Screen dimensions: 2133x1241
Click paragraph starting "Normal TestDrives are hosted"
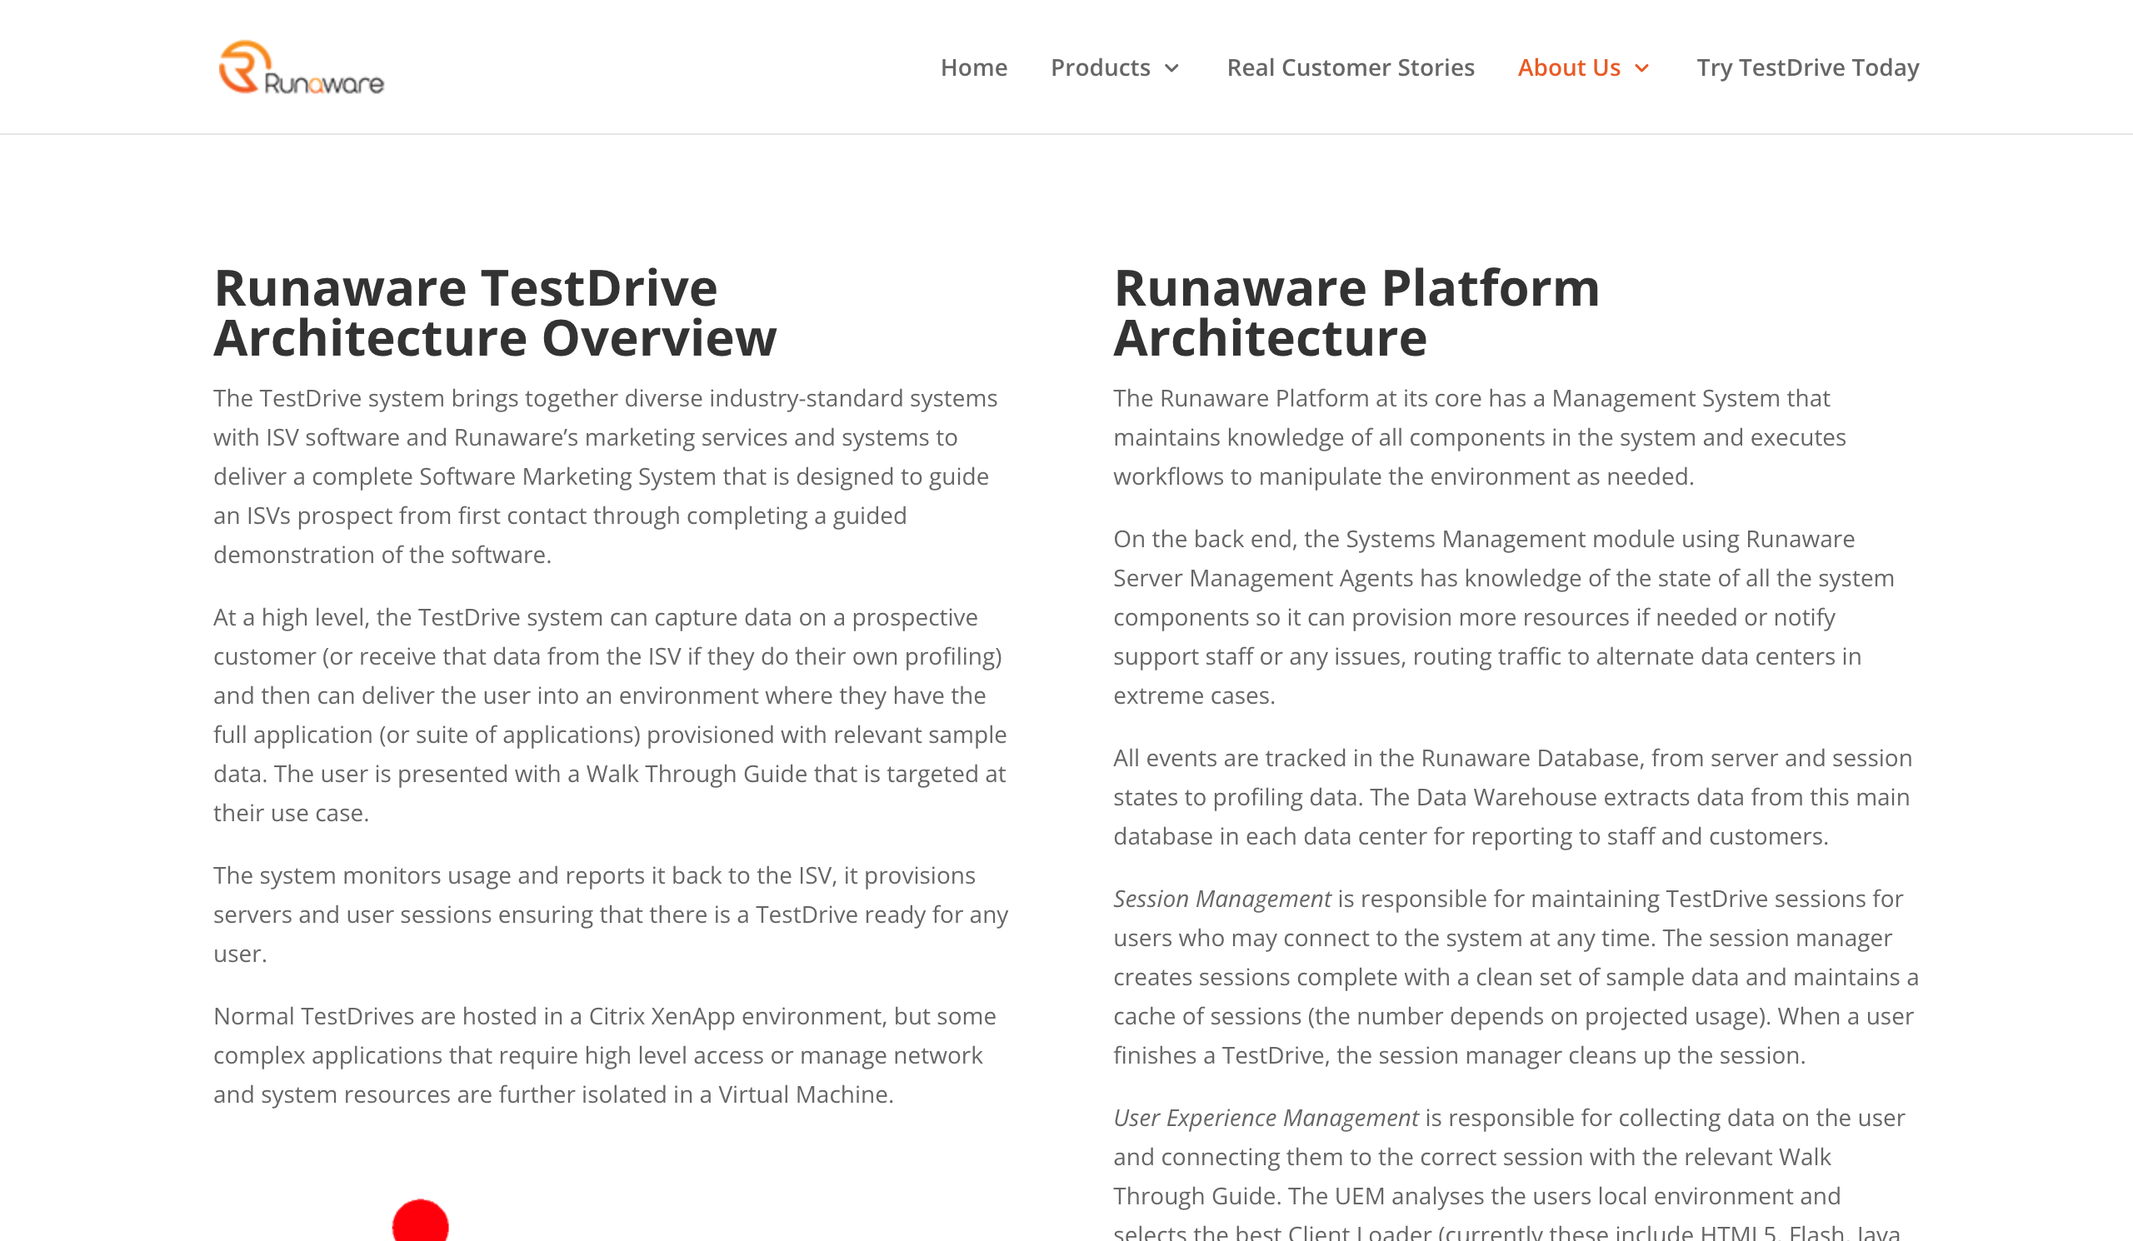[604, 1055]
